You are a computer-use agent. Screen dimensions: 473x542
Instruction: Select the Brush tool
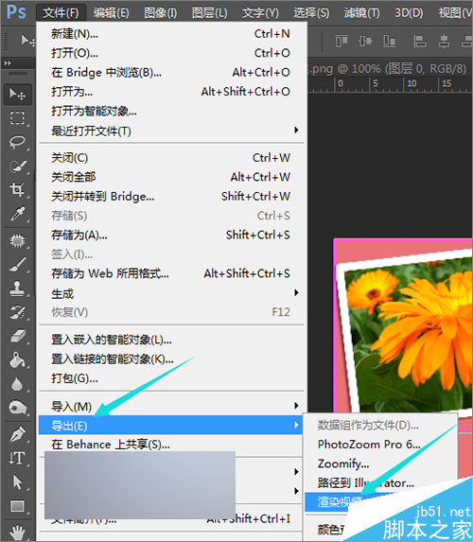click(17, 264)
